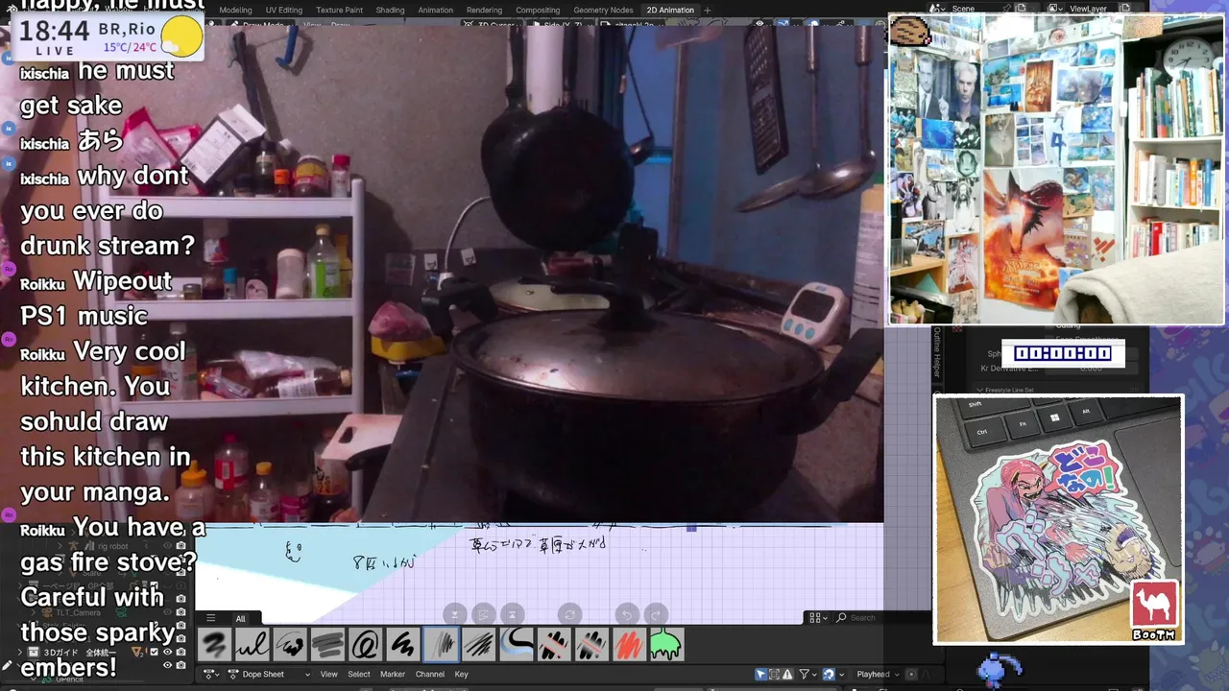Screen dimensions: 1229x691
Task: Select the blue-edged curve brush
Action: point(517,644)
